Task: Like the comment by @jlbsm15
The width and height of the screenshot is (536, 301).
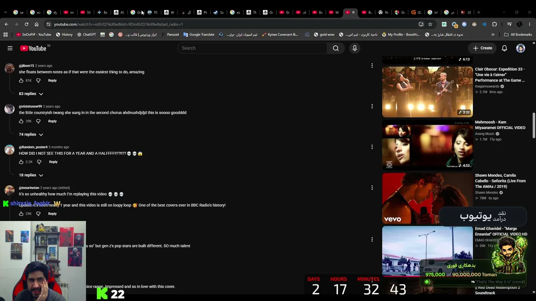Action: tap(21, 80)
